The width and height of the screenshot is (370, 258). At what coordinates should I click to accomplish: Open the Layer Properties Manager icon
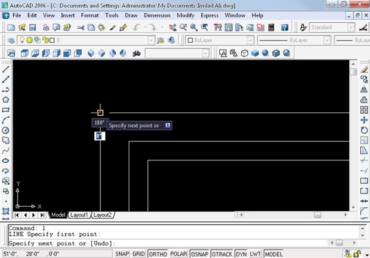(x=11, y=40)
